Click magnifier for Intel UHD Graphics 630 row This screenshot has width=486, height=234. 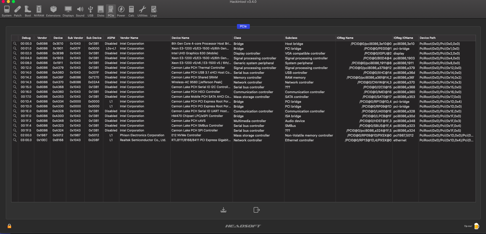[15, 53]
